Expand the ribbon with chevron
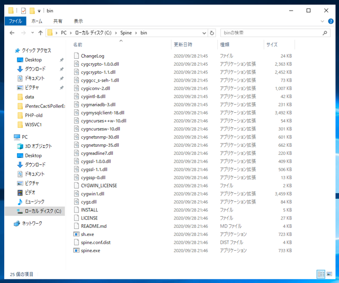This screenshot has width=339, height=283. pyautogui.click(x=322, y=21)
